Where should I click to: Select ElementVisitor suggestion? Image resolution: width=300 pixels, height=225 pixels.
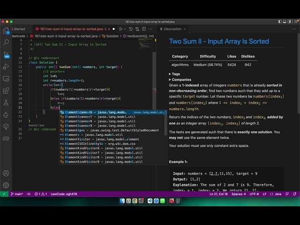click(x=112, y=139)
